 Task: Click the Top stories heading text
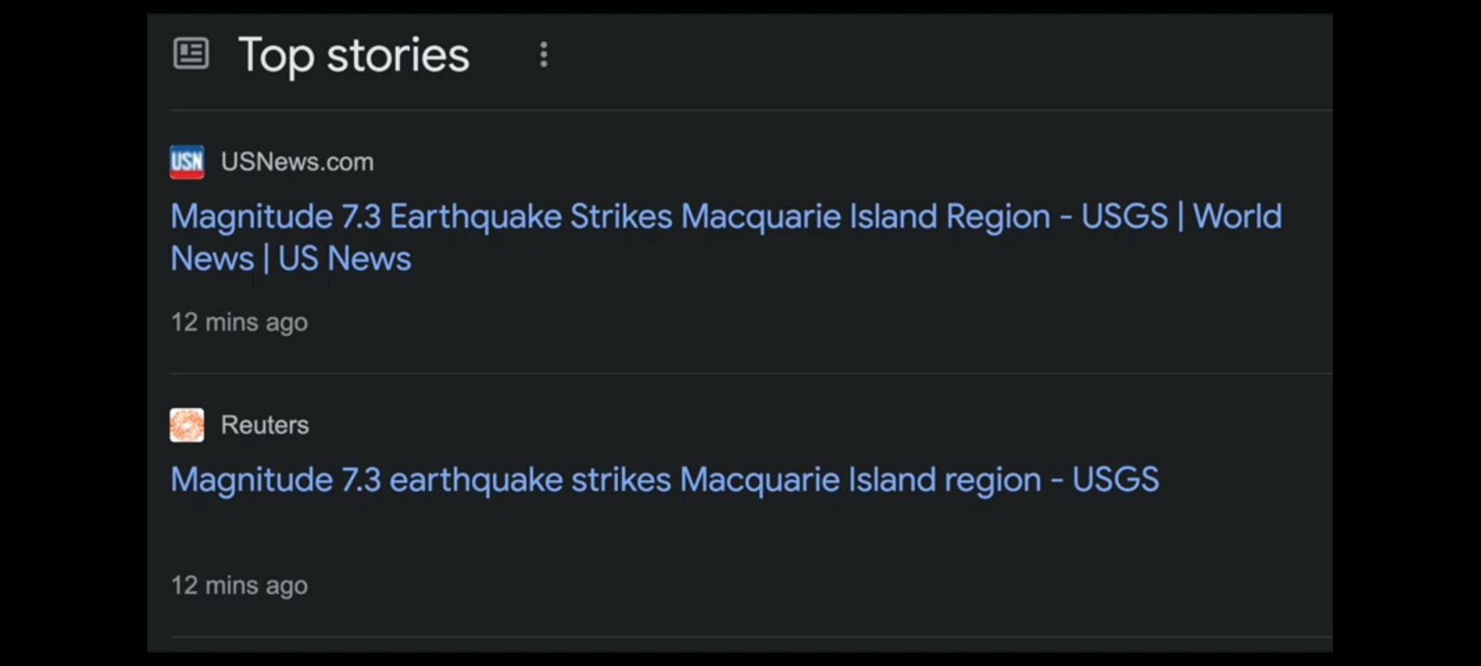[354, 55]
